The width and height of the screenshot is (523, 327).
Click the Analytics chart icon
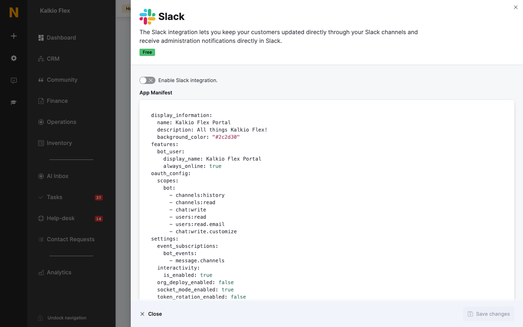point(41,272)
